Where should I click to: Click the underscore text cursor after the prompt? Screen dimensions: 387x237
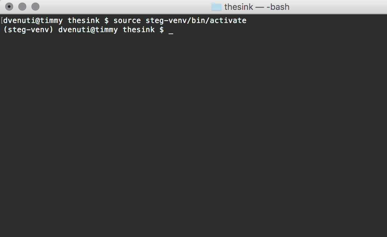(x=171, y=33)
